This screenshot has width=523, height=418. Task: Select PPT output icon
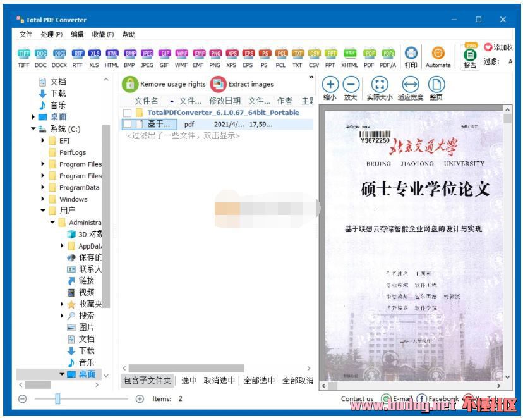coord(330,58)
